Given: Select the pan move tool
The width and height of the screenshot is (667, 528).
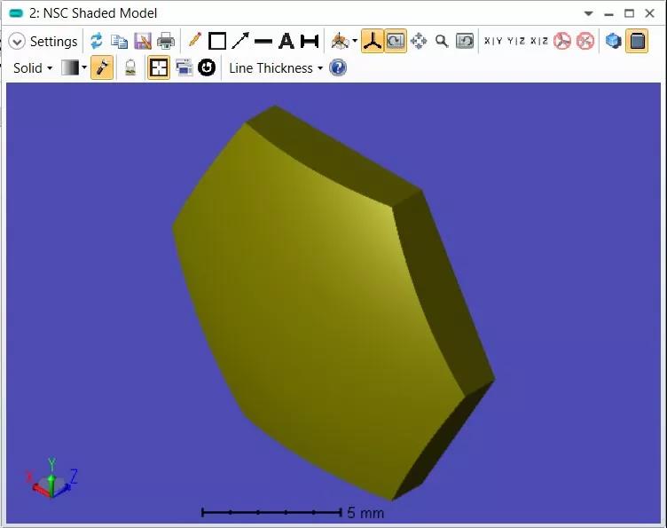Looking at the screenshot, I should [x=419, y=41].
